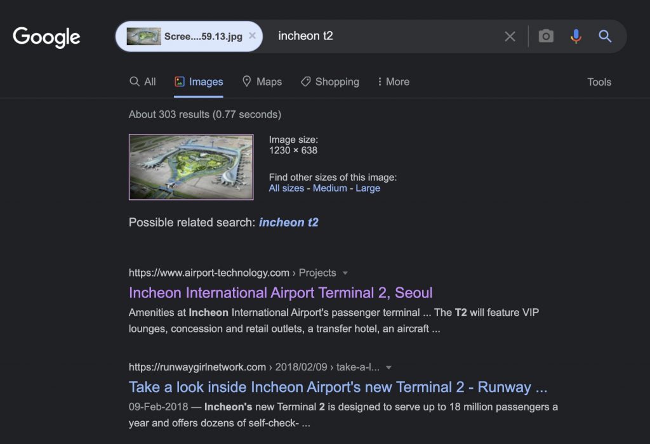The height and width of the screenshot is (444, 650).
Task: Submit search with magnifying glass icon
Action: [605, 36]
